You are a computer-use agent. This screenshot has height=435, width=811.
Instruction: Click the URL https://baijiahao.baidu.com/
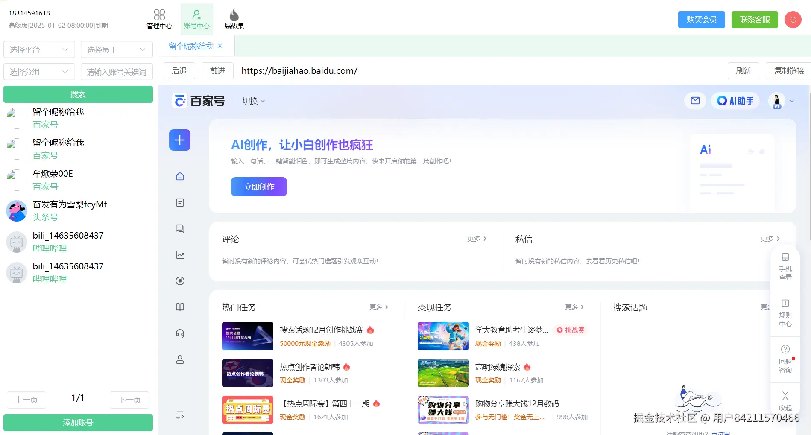pyautogui.click(x=299, y=71)
